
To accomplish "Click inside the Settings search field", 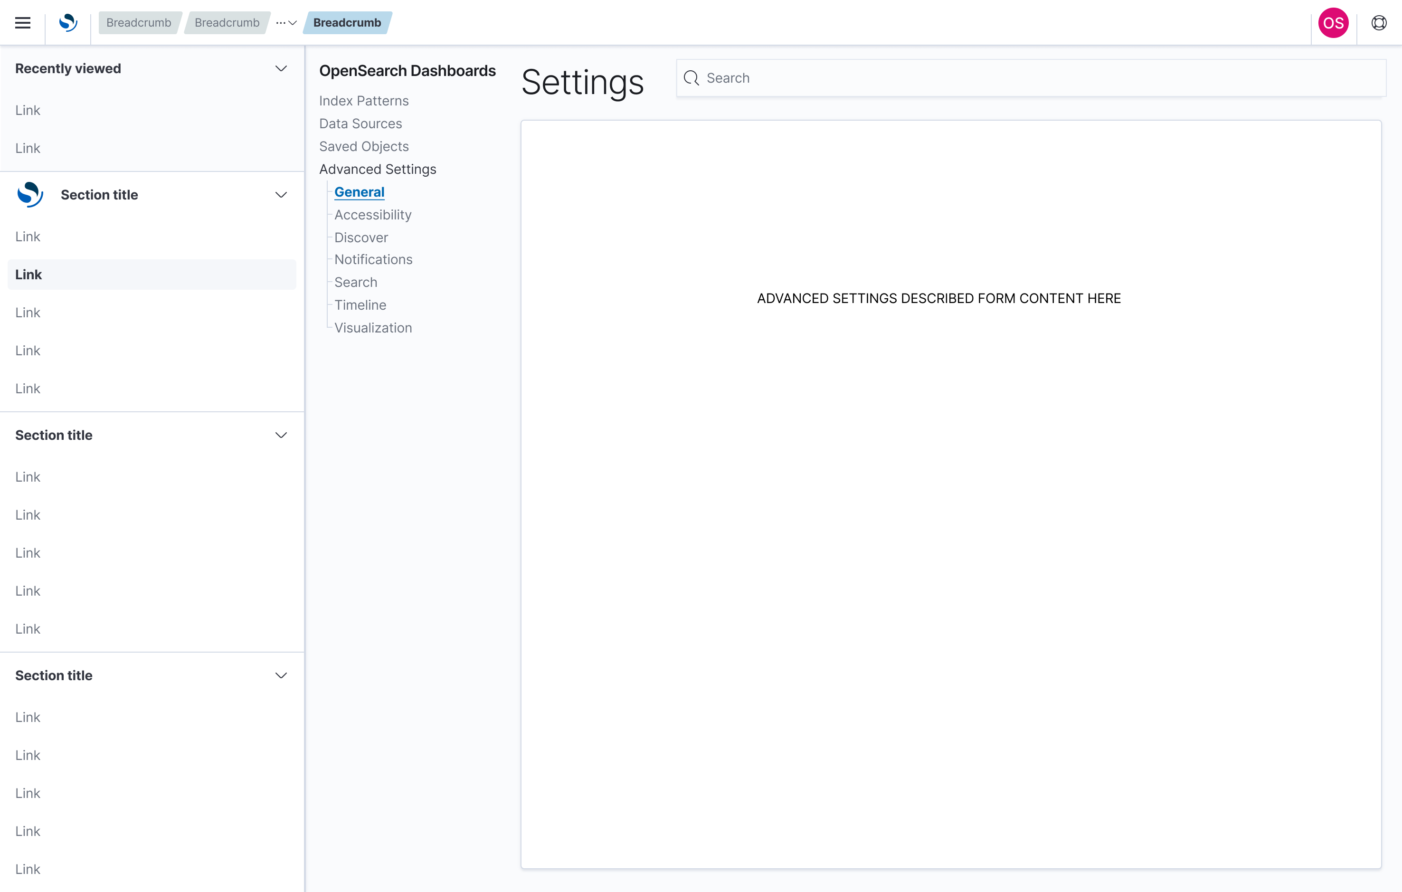I will [x=990, y=77].
